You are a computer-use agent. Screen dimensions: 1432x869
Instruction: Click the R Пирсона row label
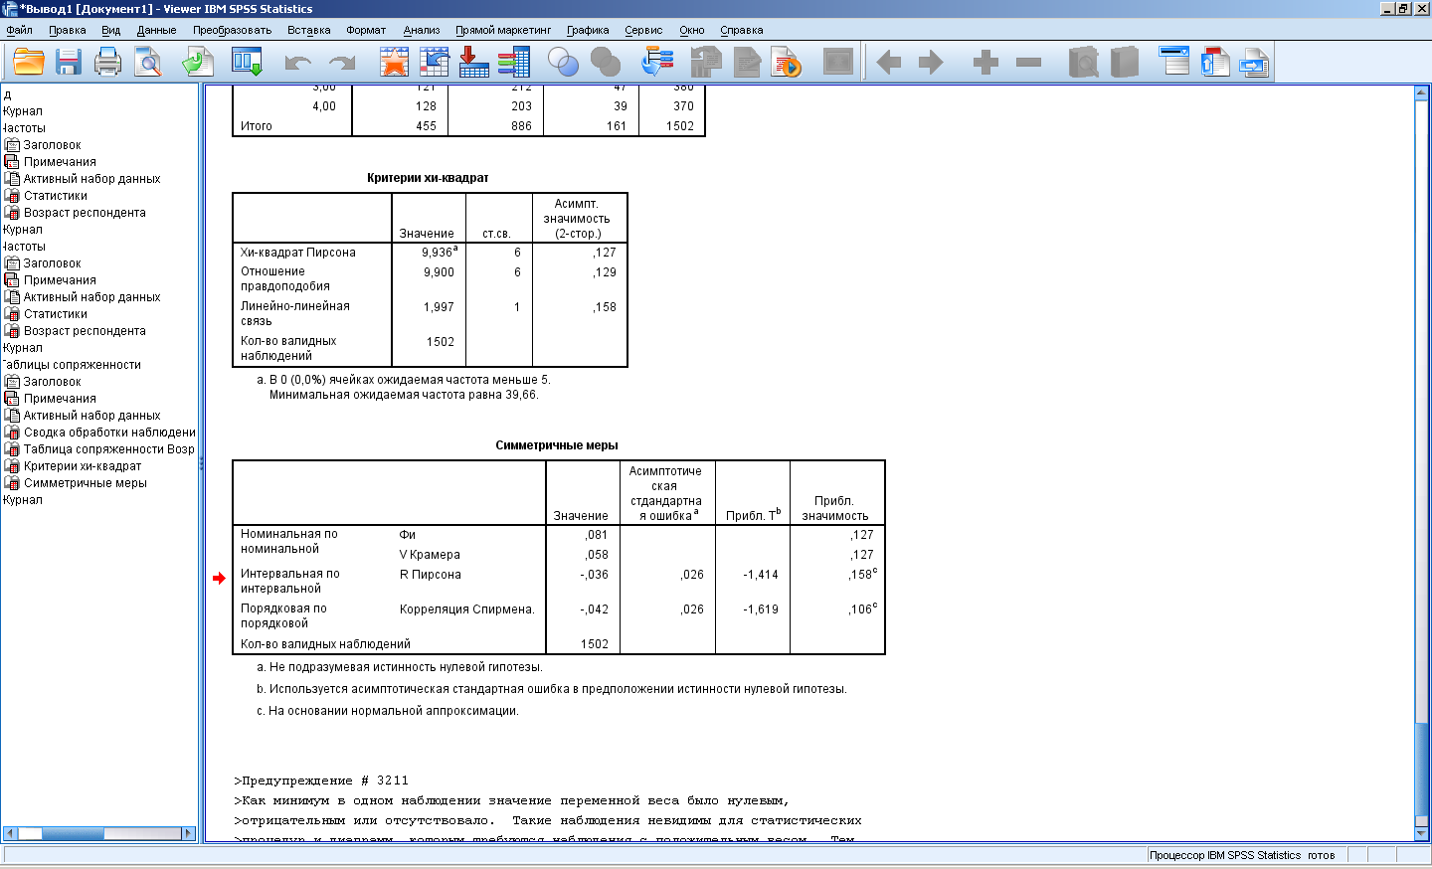[431, 575]
